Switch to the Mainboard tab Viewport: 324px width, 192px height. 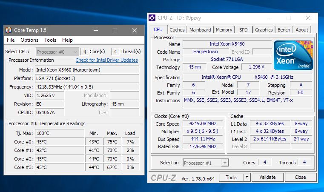click(x=200, y=30)
